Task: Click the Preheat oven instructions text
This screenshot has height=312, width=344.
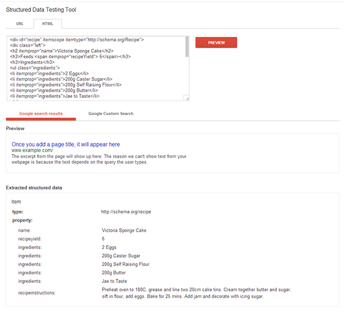Action: point(196,293)
